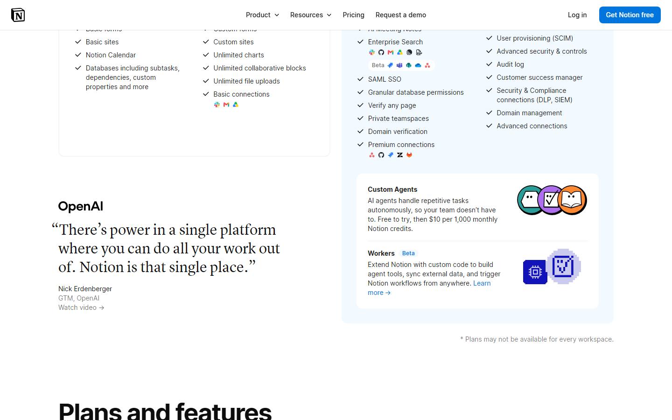Click the OneDrive cloud icon in the Beta row

[418, 65]
